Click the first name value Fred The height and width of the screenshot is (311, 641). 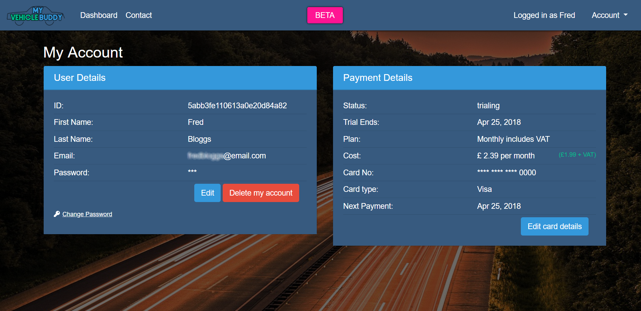196,122
